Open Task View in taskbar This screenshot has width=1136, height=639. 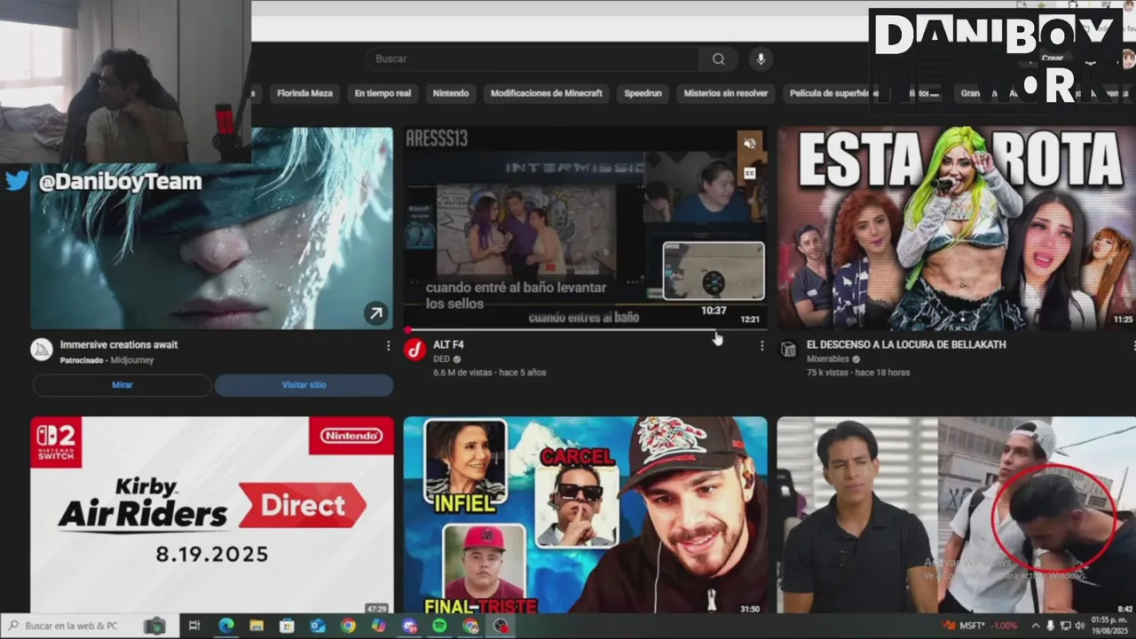194,626
